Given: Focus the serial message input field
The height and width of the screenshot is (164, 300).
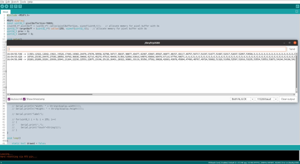Looking at the screenshot, I should pos(147,49).
